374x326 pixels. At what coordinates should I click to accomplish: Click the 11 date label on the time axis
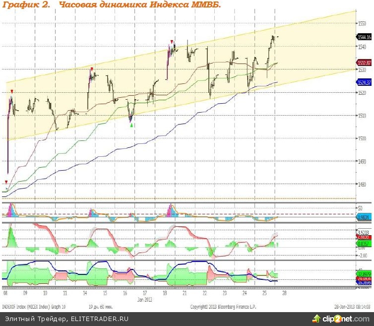pos(65,293)
